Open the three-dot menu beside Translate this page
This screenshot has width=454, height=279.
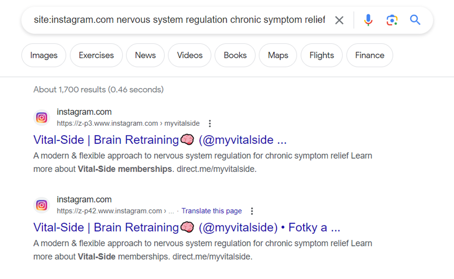click(x=252, y=211)
